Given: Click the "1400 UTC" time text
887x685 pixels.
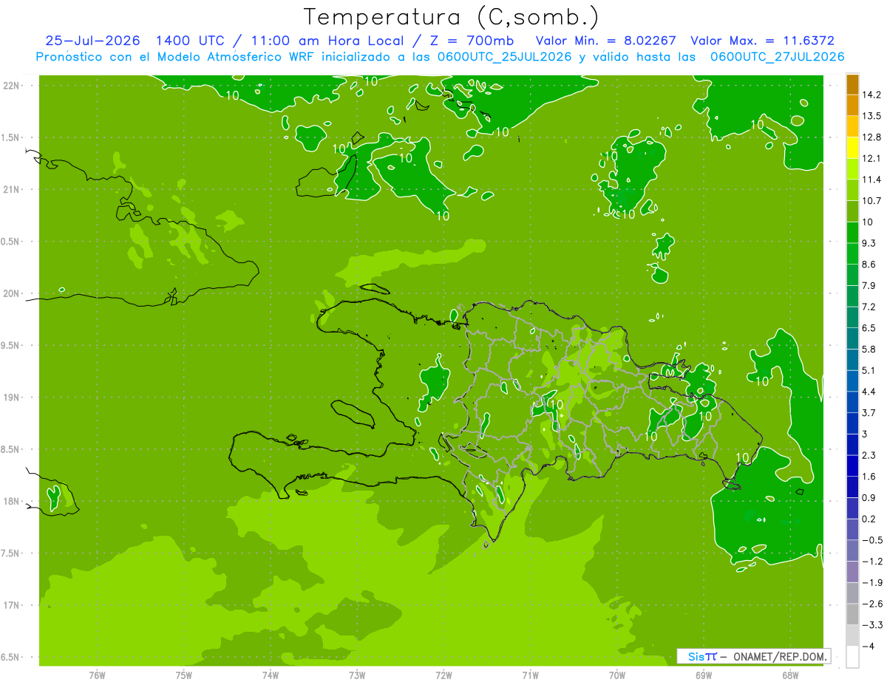Looking at the screenshot, I should (x=191, y=41).
